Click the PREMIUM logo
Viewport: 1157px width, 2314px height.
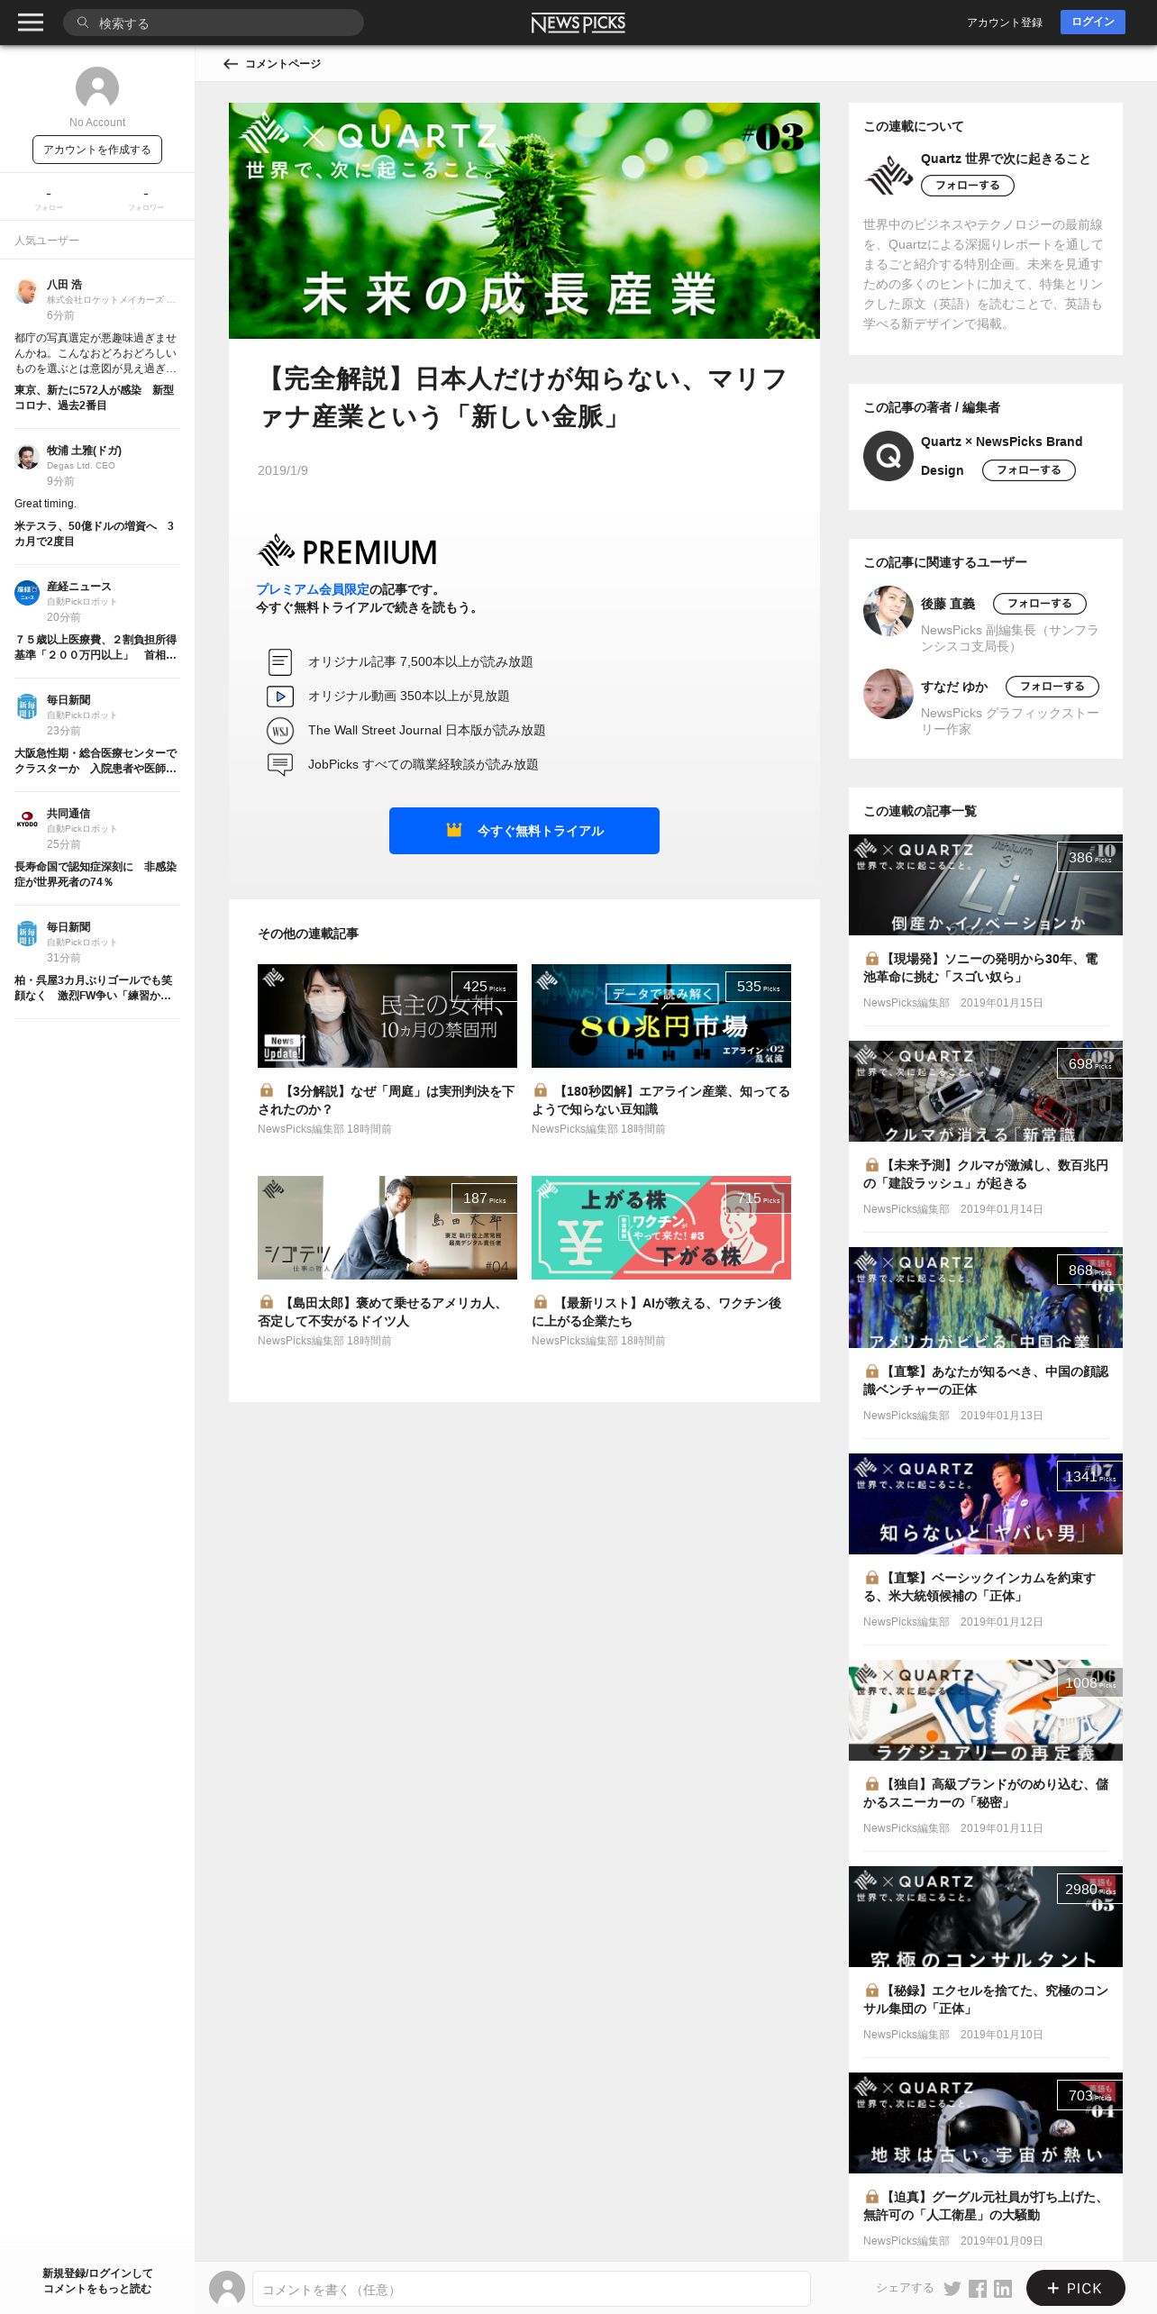click(x=347, y=551)
